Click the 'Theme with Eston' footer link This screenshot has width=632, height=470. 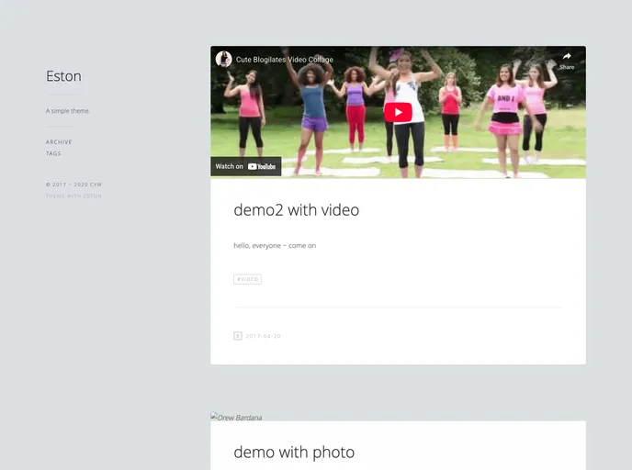[x=73, y=196]
